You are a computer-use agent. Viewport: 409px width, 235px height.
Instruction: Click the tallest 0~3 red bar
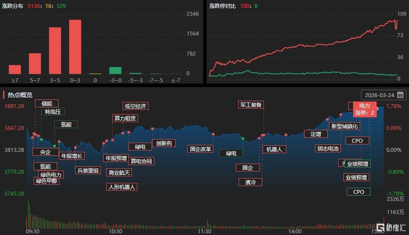75,47
